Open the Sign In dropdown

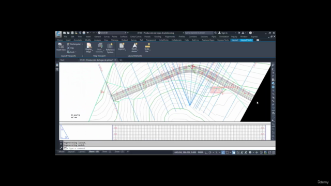(227, 33)
